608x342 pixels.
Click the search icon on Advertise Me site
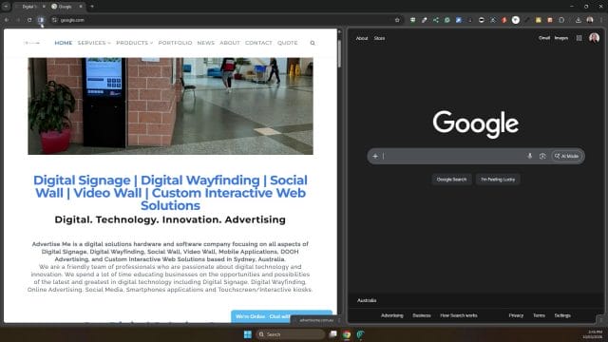pos(313,43)
